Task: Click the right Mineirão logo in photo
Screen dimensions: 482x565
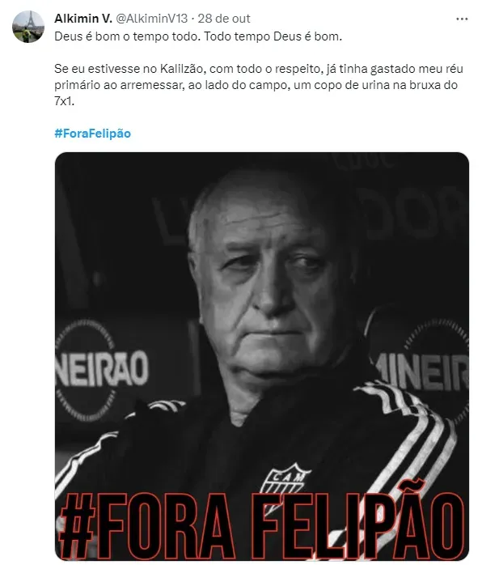Action: 423,372
